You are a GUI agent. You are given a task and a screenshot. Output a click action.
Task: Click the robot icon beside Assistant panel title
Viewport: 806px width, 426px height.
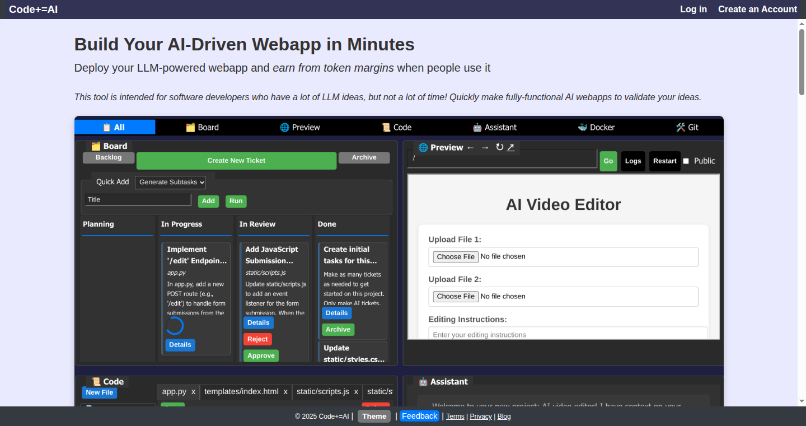click(423, 382)
